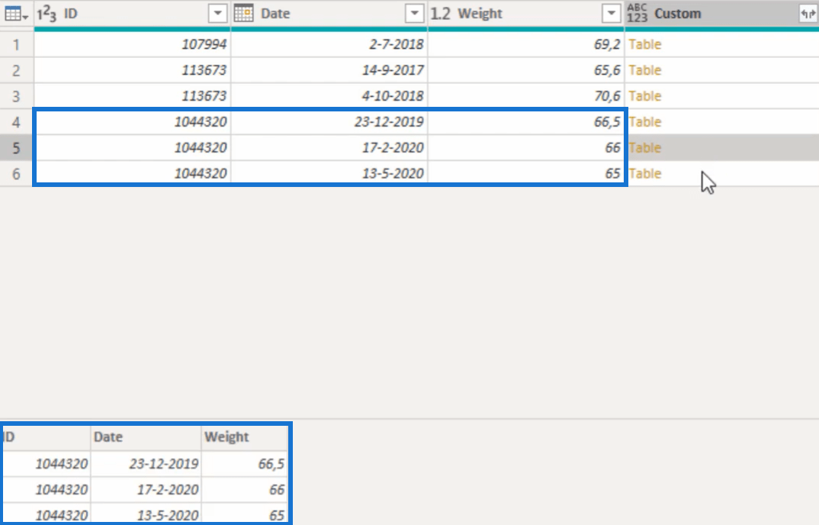Select the Weight column header
Screen dimensions: 819x525
click(x=526, y=14)
